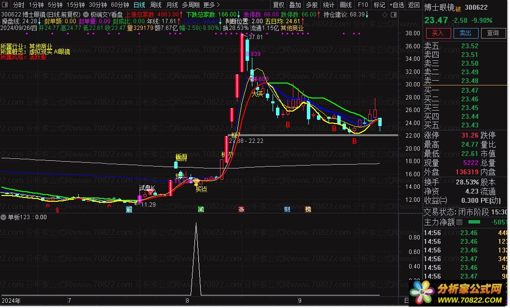This screenshot has height=308, width=510.
Task: Click the month 8 timeline label
Action: [187, 300]
